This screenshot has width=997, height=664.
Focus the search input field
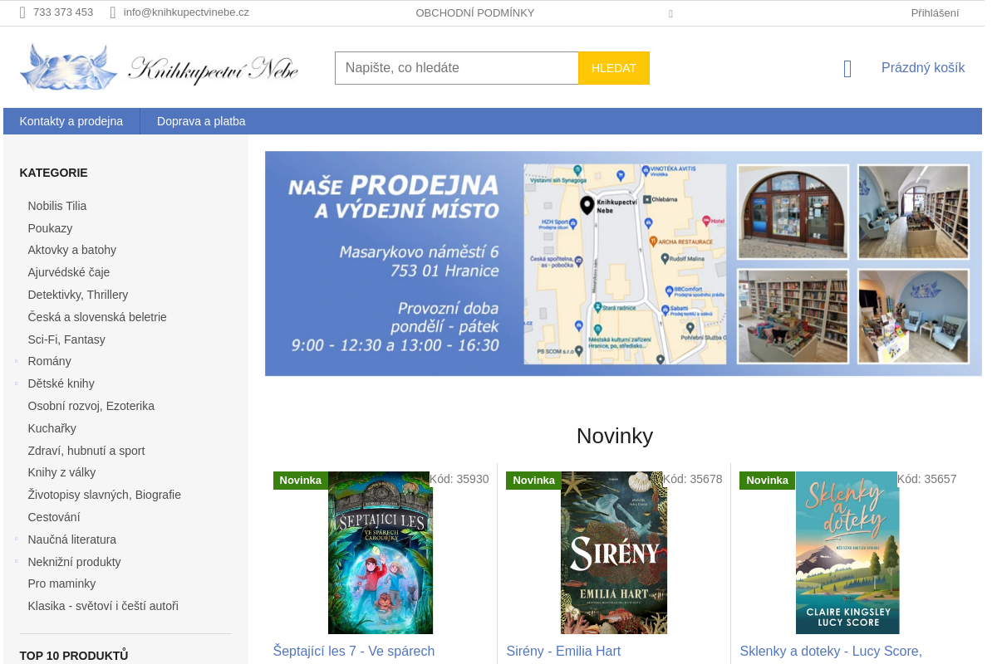tap(457, 68)
